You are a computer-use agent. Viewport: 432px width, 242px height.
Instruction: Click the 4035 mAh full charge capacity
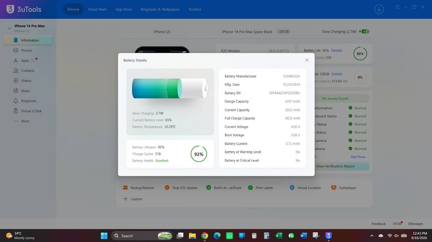point(292,118)
